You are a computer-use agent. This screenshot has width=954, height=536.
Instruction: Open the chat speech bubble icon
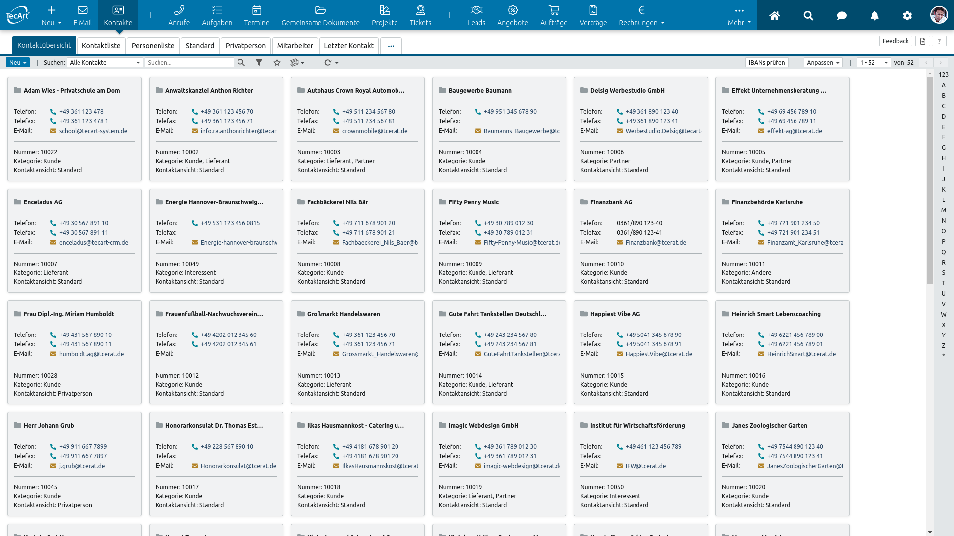click(841, 16)
